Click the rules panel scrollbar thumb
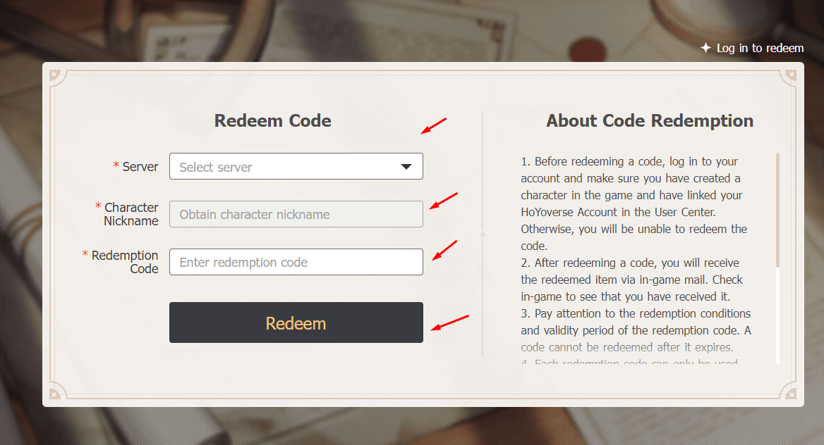 pyautogui.click(x=777, y=210)
